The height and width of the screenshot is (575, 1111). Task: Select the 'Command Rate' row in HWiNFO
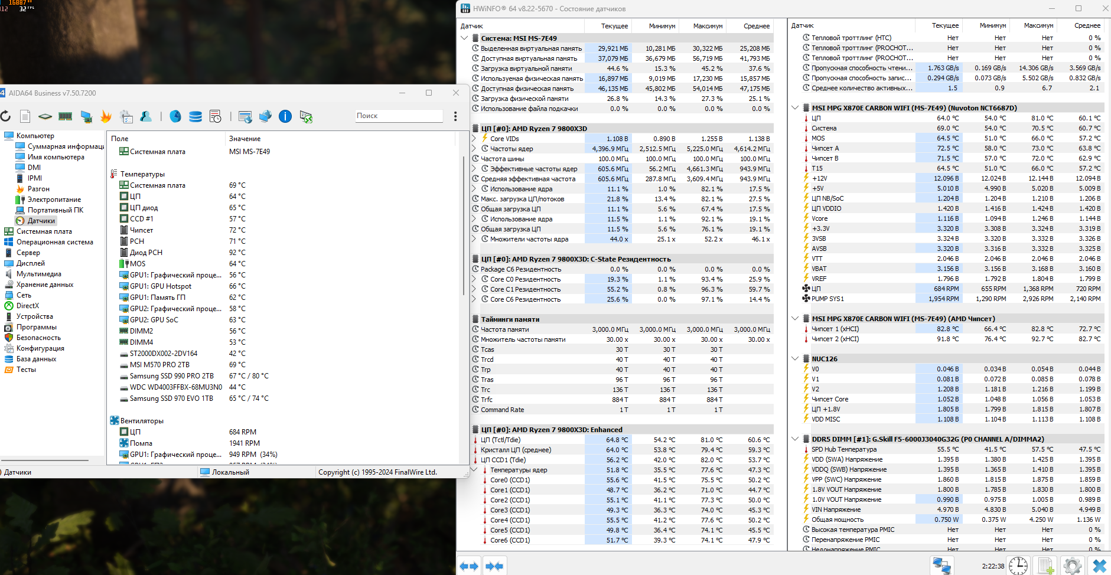[622, 410]
